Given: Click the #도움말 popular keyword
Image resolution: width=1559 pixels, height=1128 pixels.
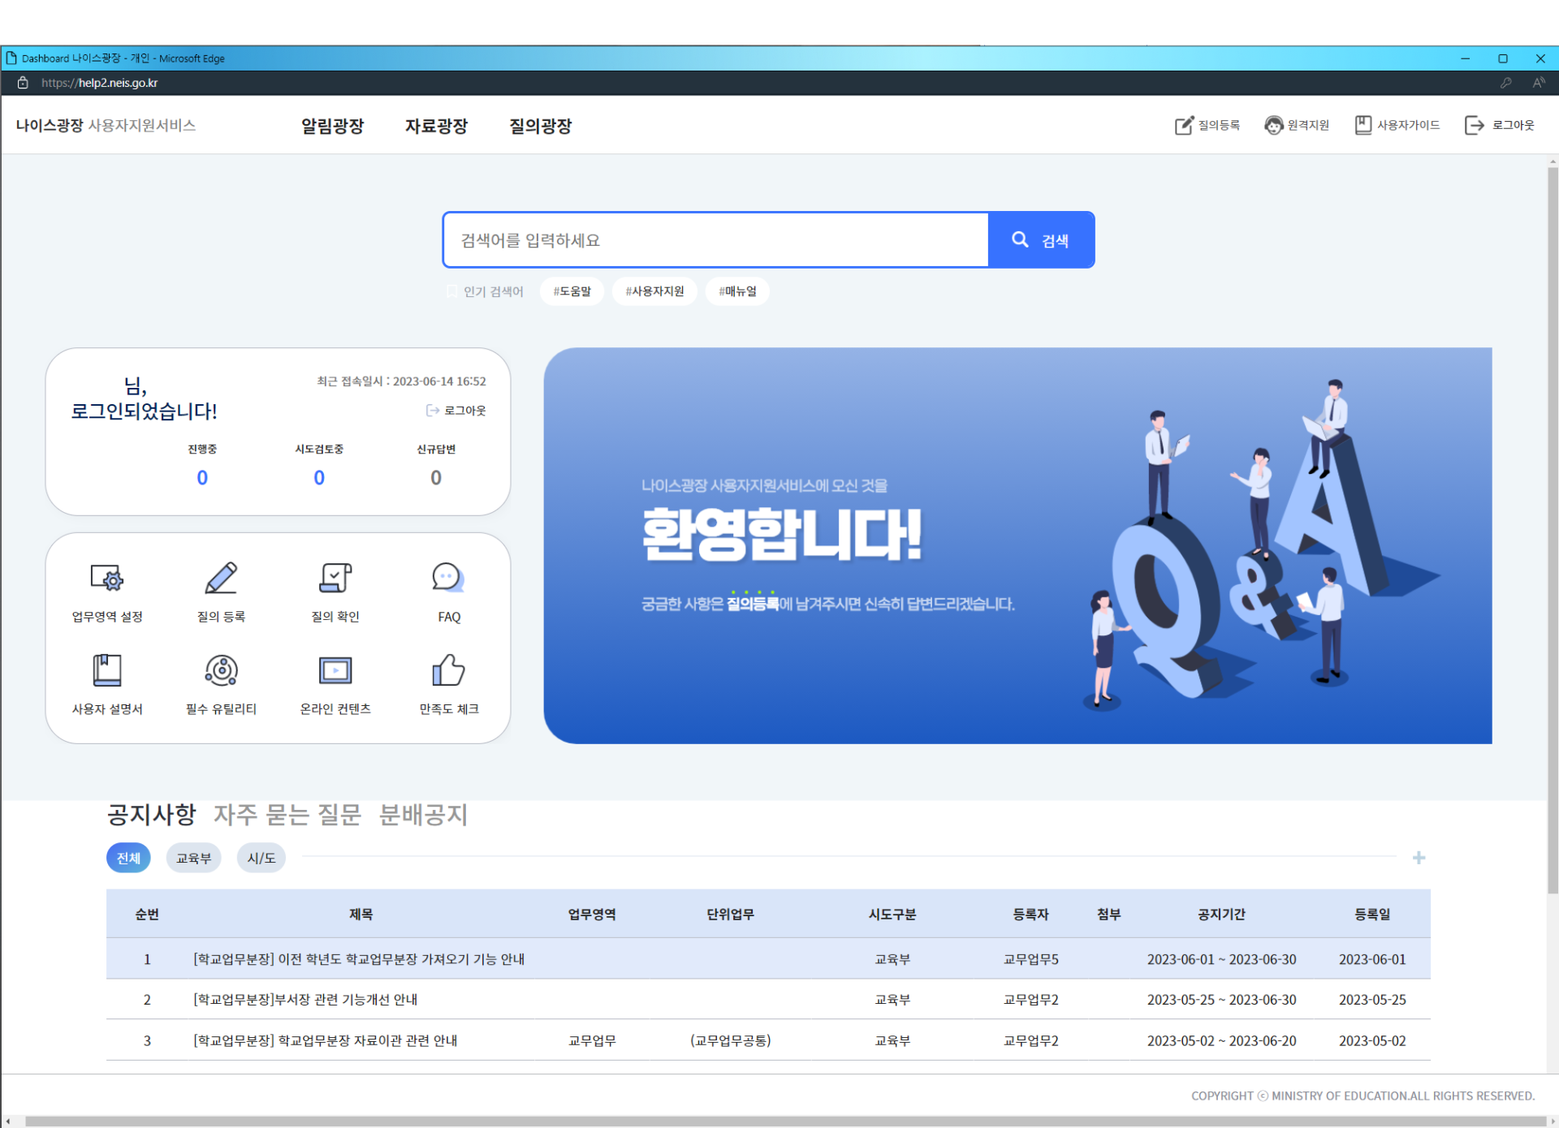Looking at the screenshot, I should tap(572, 291).
